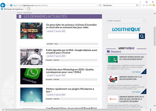The image size is (156, 111).
Task: Click the document icon beside Les dernières actualités
Action: [20, 16]
